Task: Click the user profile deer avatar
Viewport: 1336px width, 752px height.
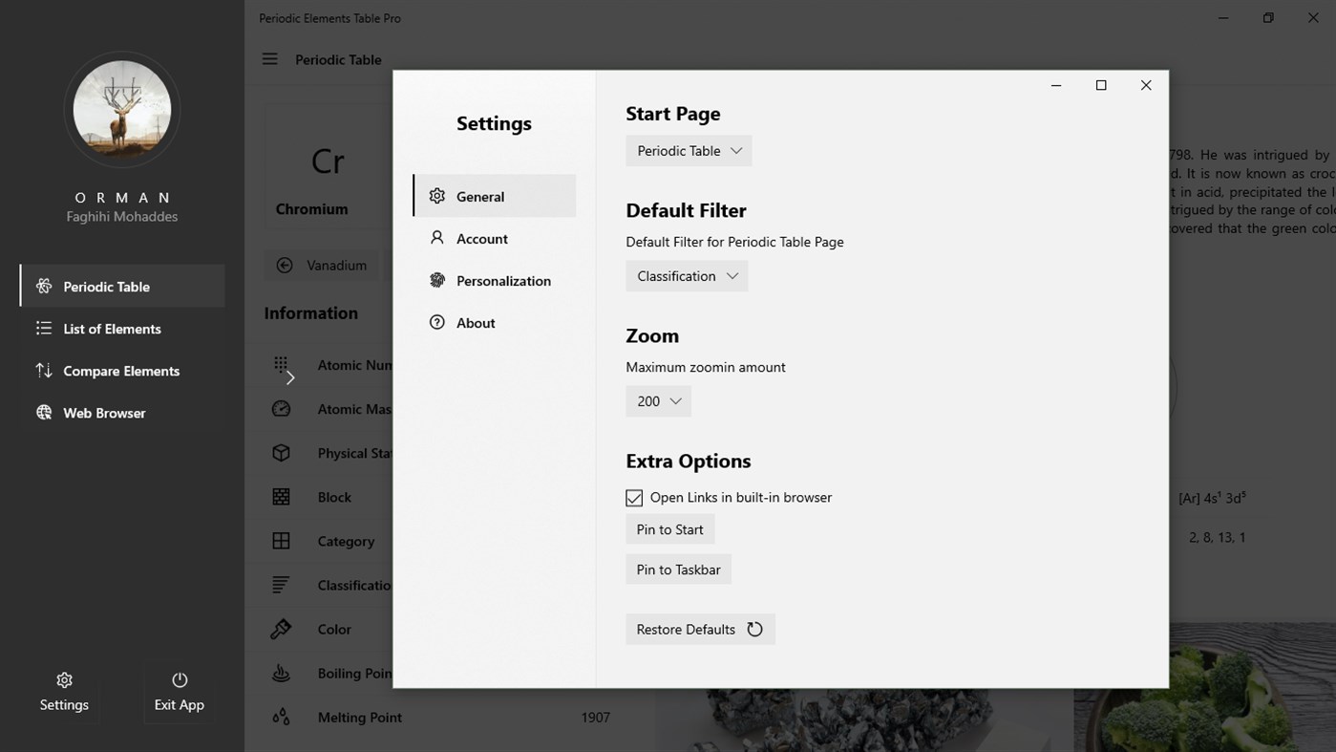Action: (122, 110)
